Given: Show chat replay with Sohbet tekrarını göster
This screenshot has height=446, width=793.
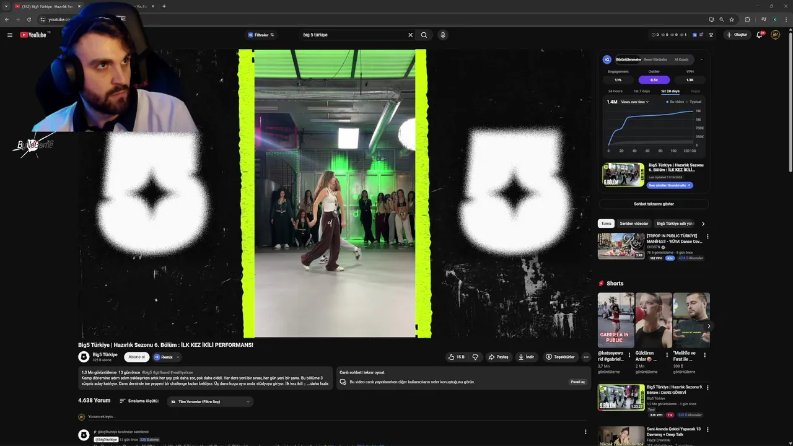Looking at the screenshot, I should 654,204.
